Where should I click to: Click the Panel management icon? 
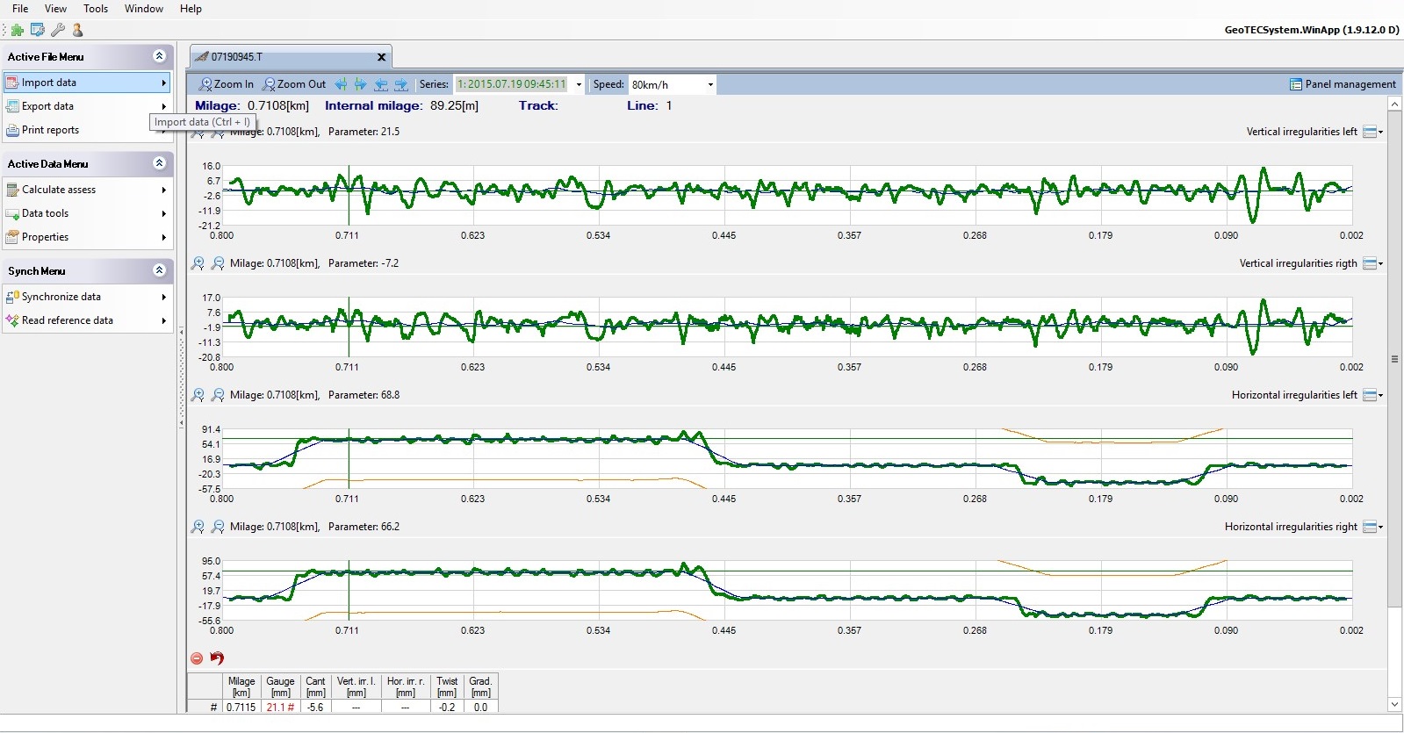pos(1295,84)
